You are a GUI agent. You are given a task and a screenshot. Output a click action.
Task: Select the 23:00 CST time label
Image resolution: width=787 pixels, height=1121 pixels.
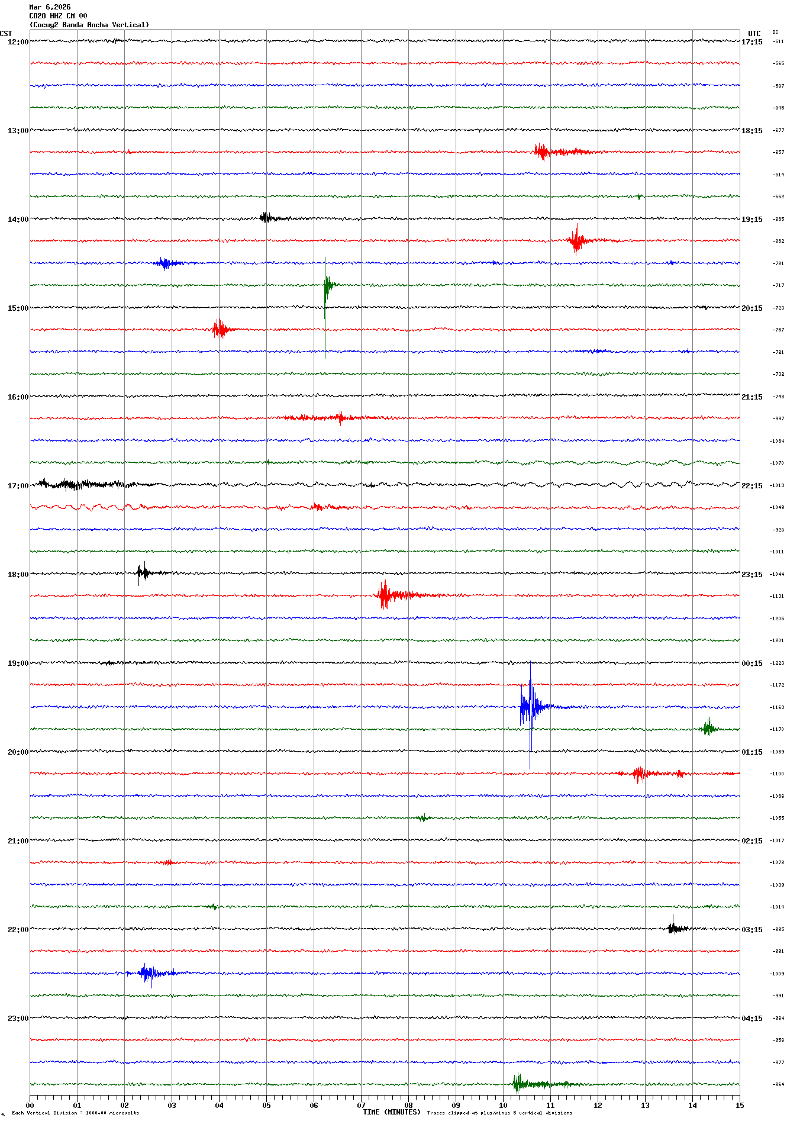coord(18,1019)
